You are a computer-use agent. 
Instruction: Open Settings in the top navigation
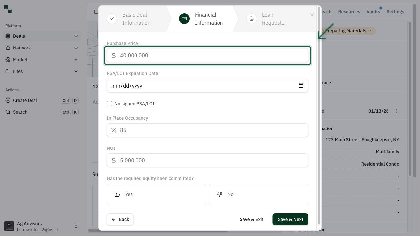point(395,12)
